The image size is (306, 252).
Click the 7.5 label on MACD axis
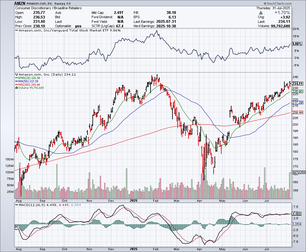click(296, 207)
